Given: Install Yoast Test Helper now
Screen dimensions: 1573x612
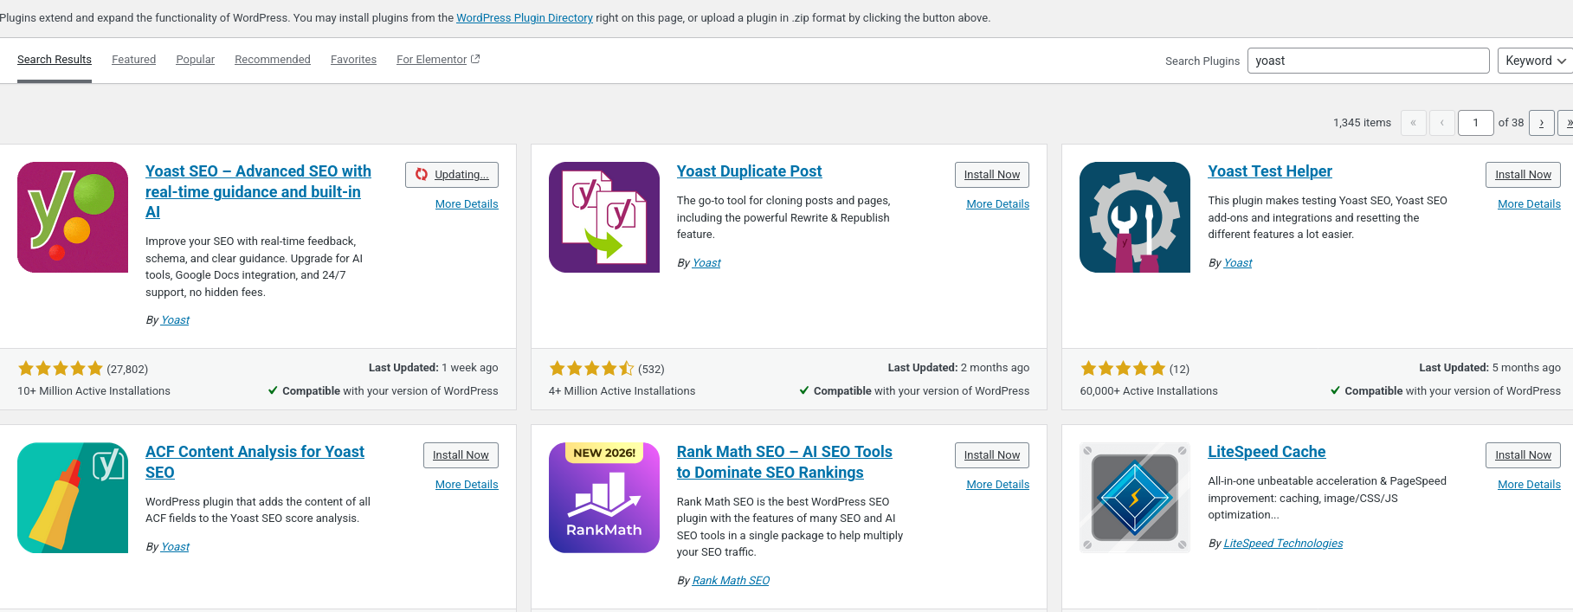Looking at the screenshot, I should [1523, 174].
